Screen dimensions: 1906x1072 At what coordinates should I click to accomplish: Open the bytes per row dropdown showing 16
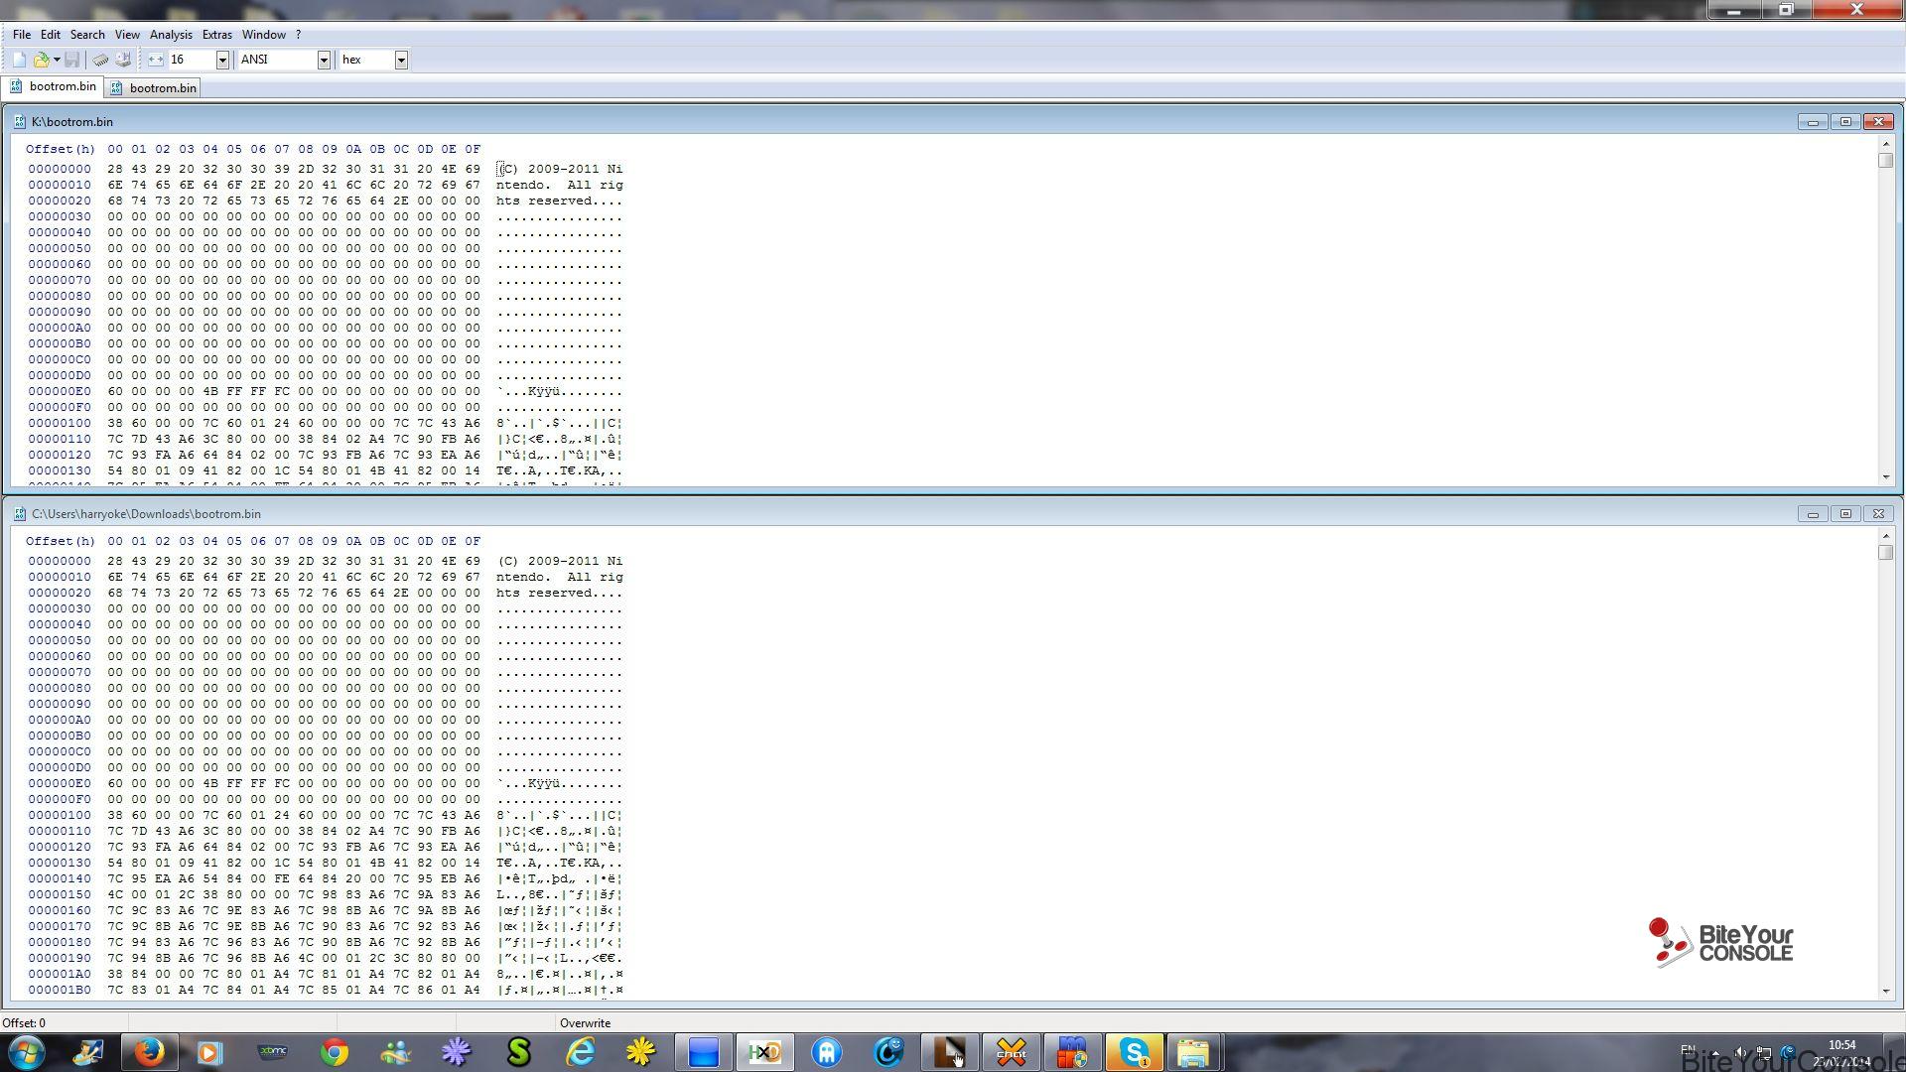222,60
